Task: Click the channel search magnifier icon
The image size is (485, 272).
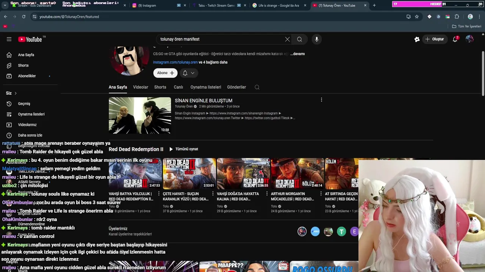Action: tap(257, 87)
